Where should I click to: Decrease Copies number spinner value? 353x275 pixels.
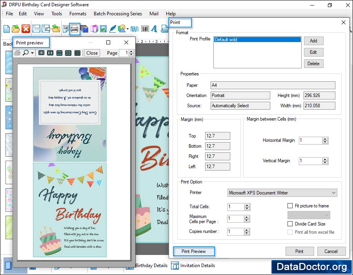click(247, 233)
